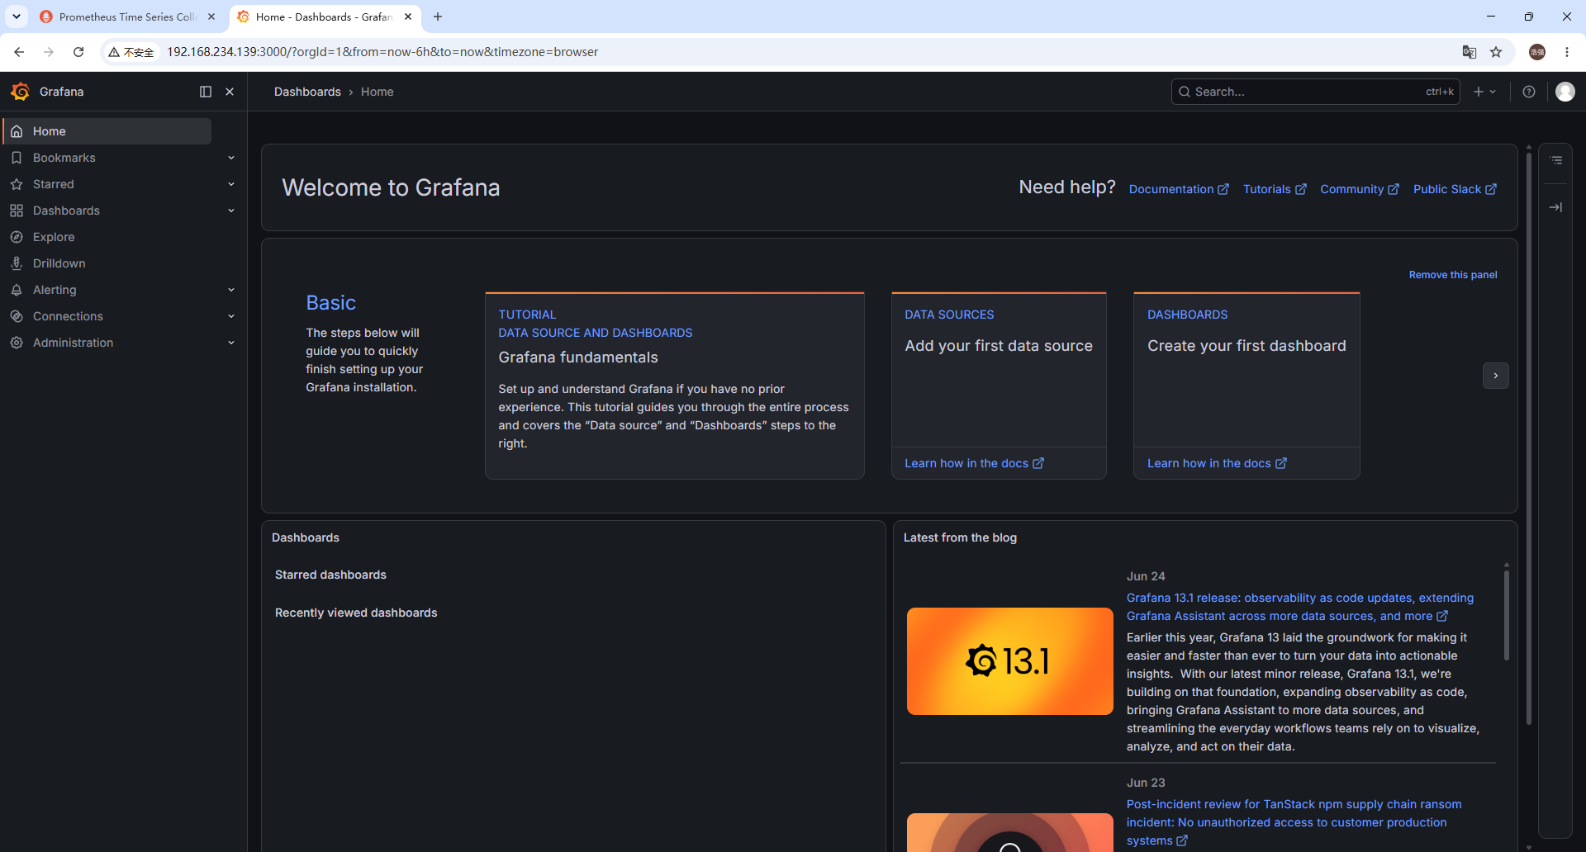The width and height of the screenshot is (1586, 852).
Task: Click Remove this panel
Action: [x=1453, y=275]
